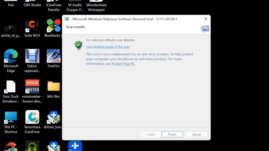This screenshot has height=151, width=269.
Task: Open Euro Truck Simulator shortcut
Action: tap(11, 87)
